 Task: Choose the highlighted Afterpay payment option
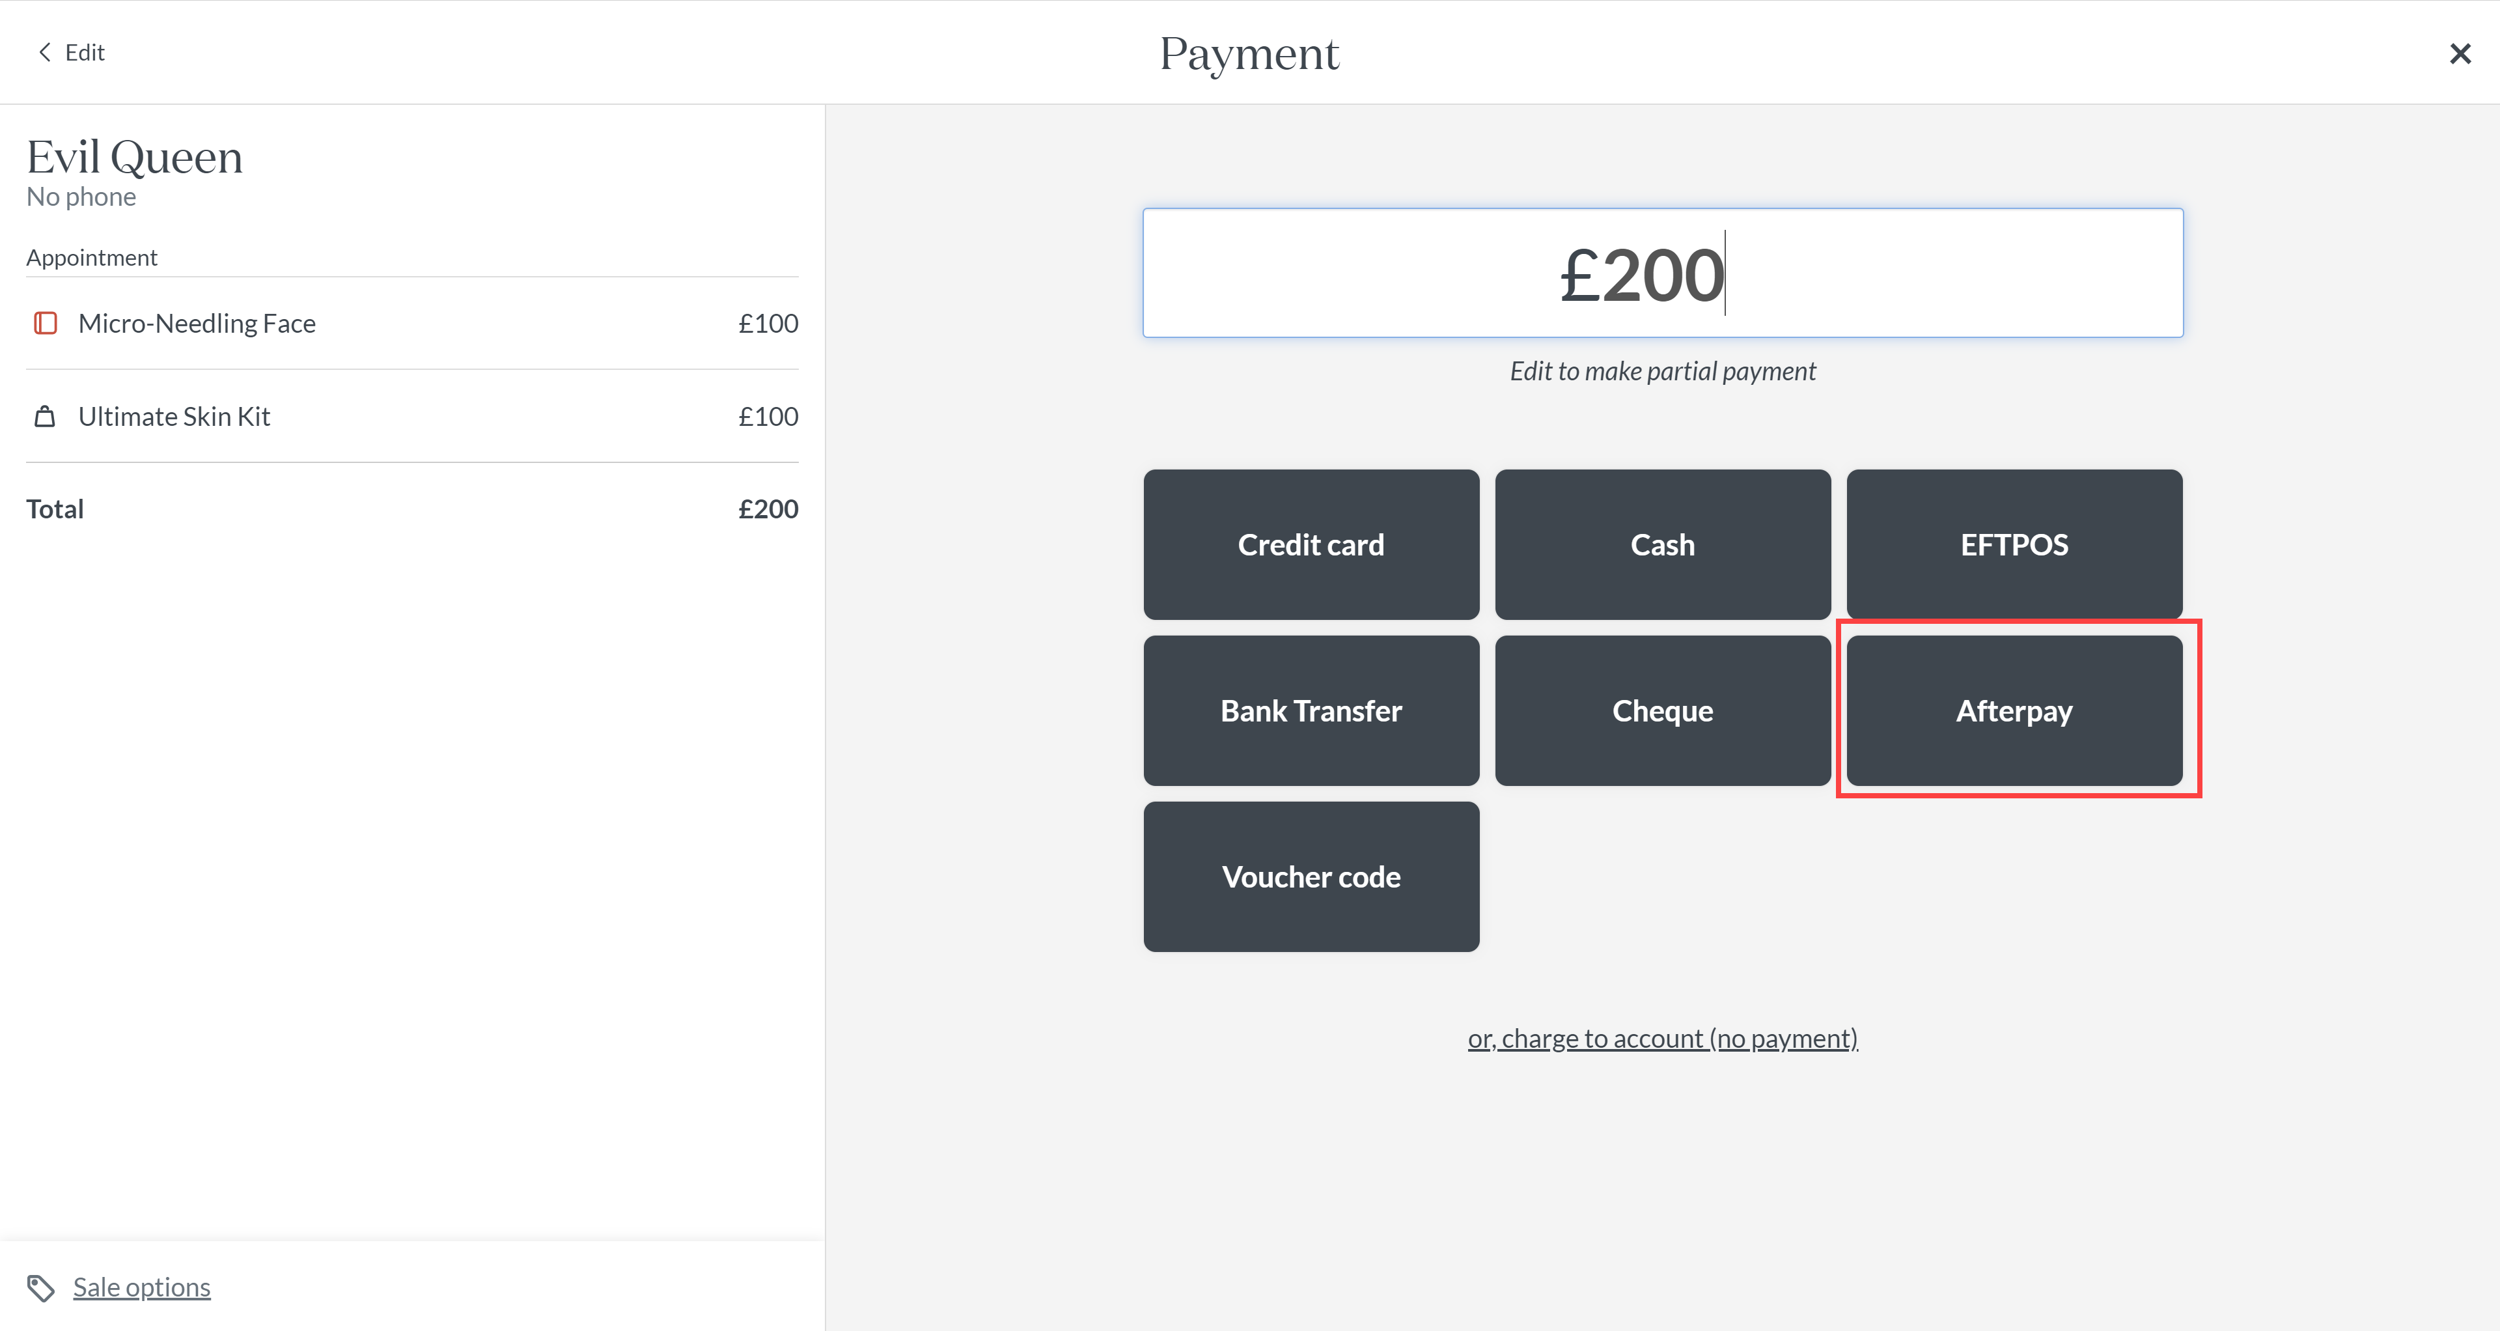coord(2013,710)
